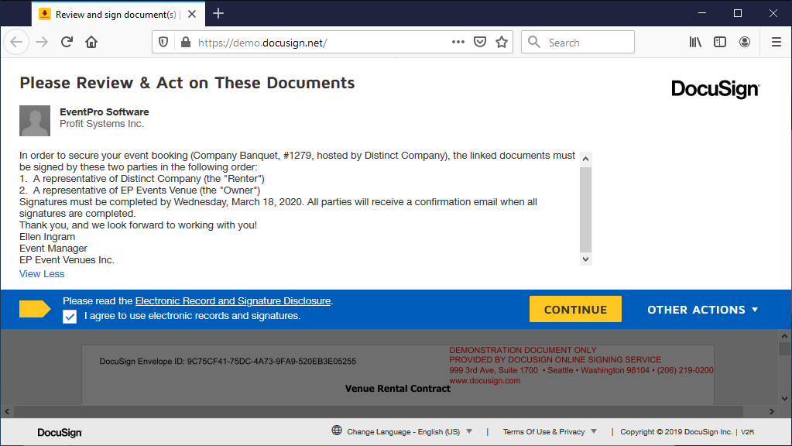Click the DocuSign footer logo
The width and height of the screenshot is (792, 446).
coord(60,433)
